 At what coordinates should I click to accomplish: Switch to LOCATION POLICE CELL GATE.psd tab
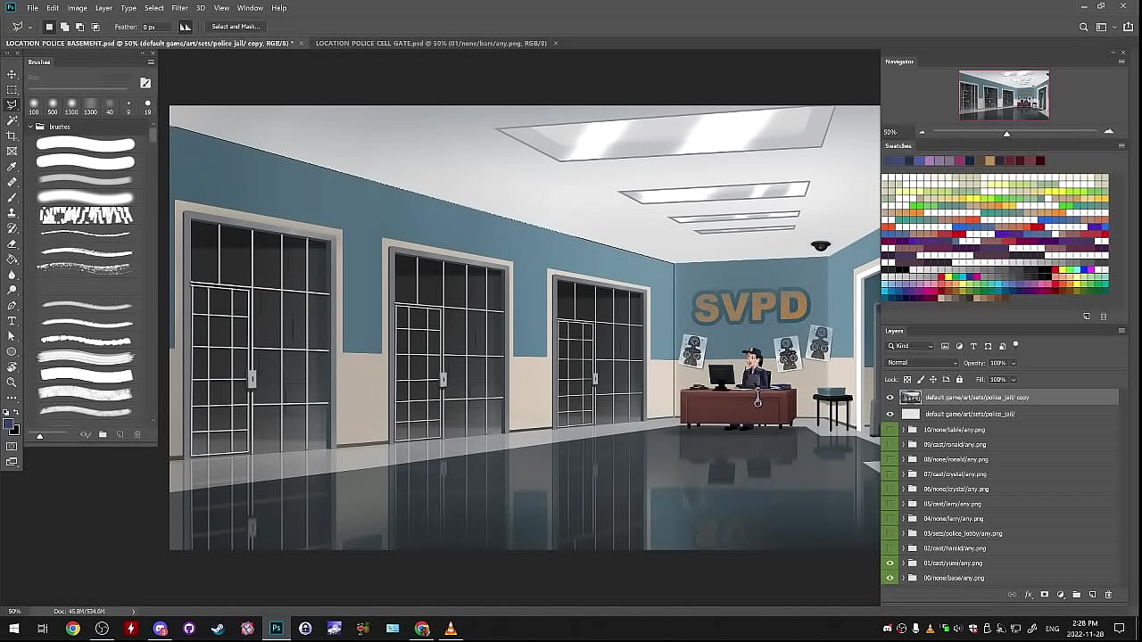431,44
